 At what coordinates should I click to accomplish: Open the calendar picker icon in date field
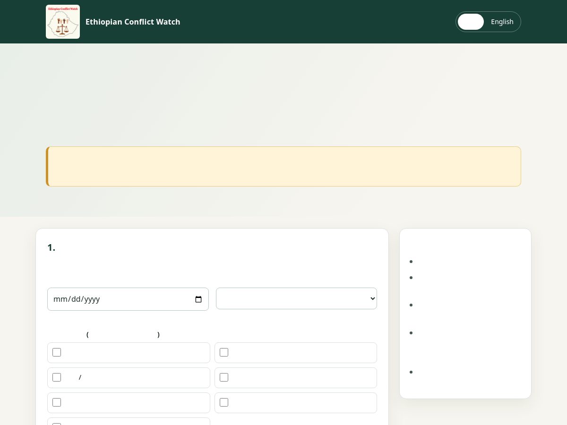point(198,299)
